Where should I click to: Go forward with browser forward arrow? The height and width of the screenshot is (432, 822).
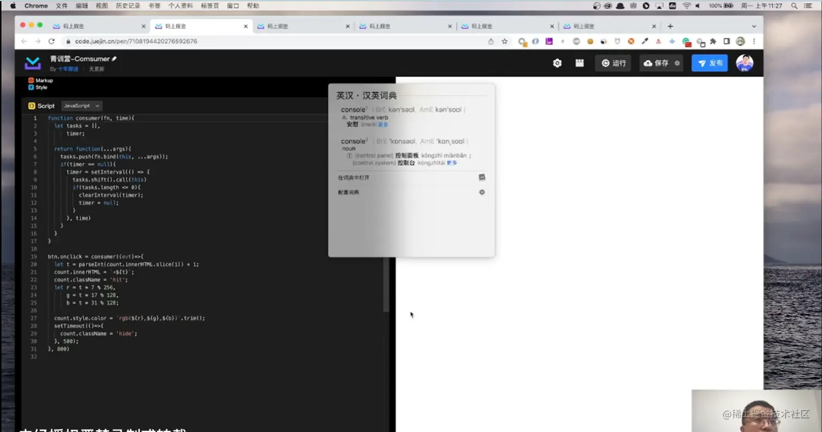pyautogui.click(x=38, y=41)
